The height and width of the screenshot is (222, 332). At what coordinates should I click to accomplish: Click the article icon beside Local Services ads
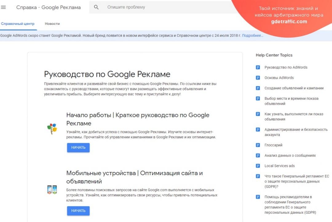(257, 166)
